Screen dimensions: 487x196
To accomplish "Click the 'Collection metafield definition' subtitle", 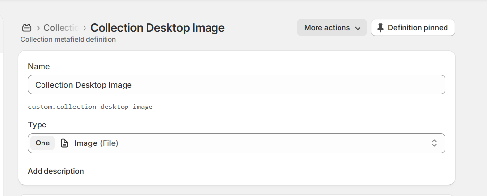I will 68,39.
